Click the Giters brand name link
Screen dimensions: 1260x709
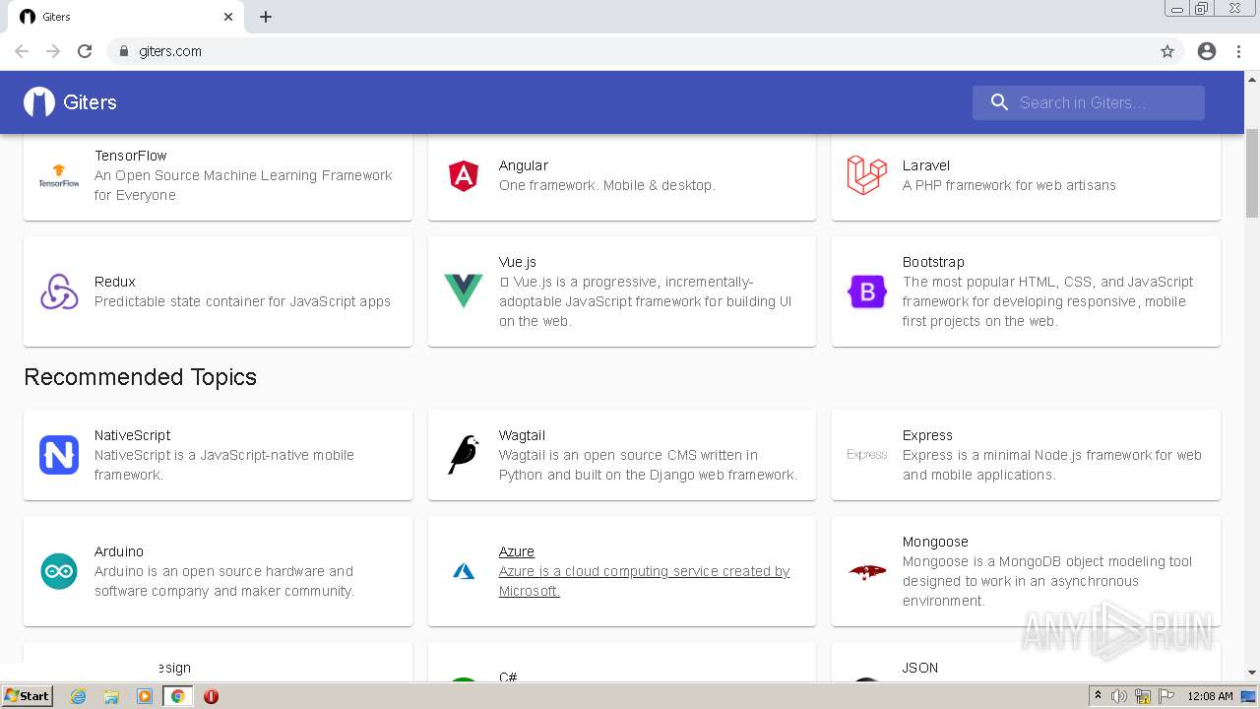(90, 102)
